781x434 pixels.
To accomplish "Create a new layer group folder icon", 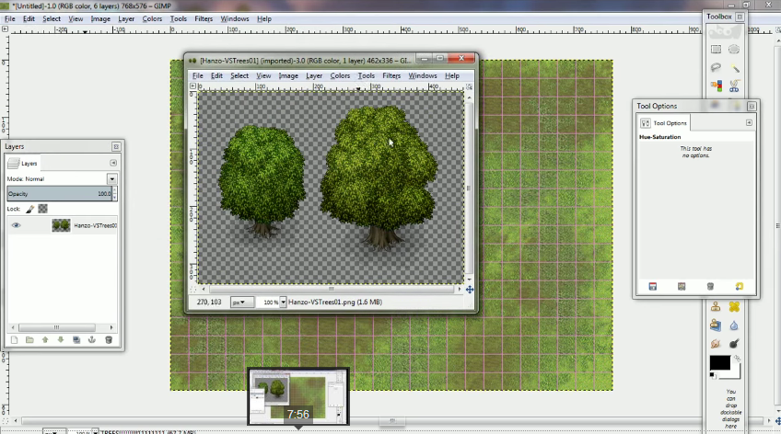I will point(29,340).
